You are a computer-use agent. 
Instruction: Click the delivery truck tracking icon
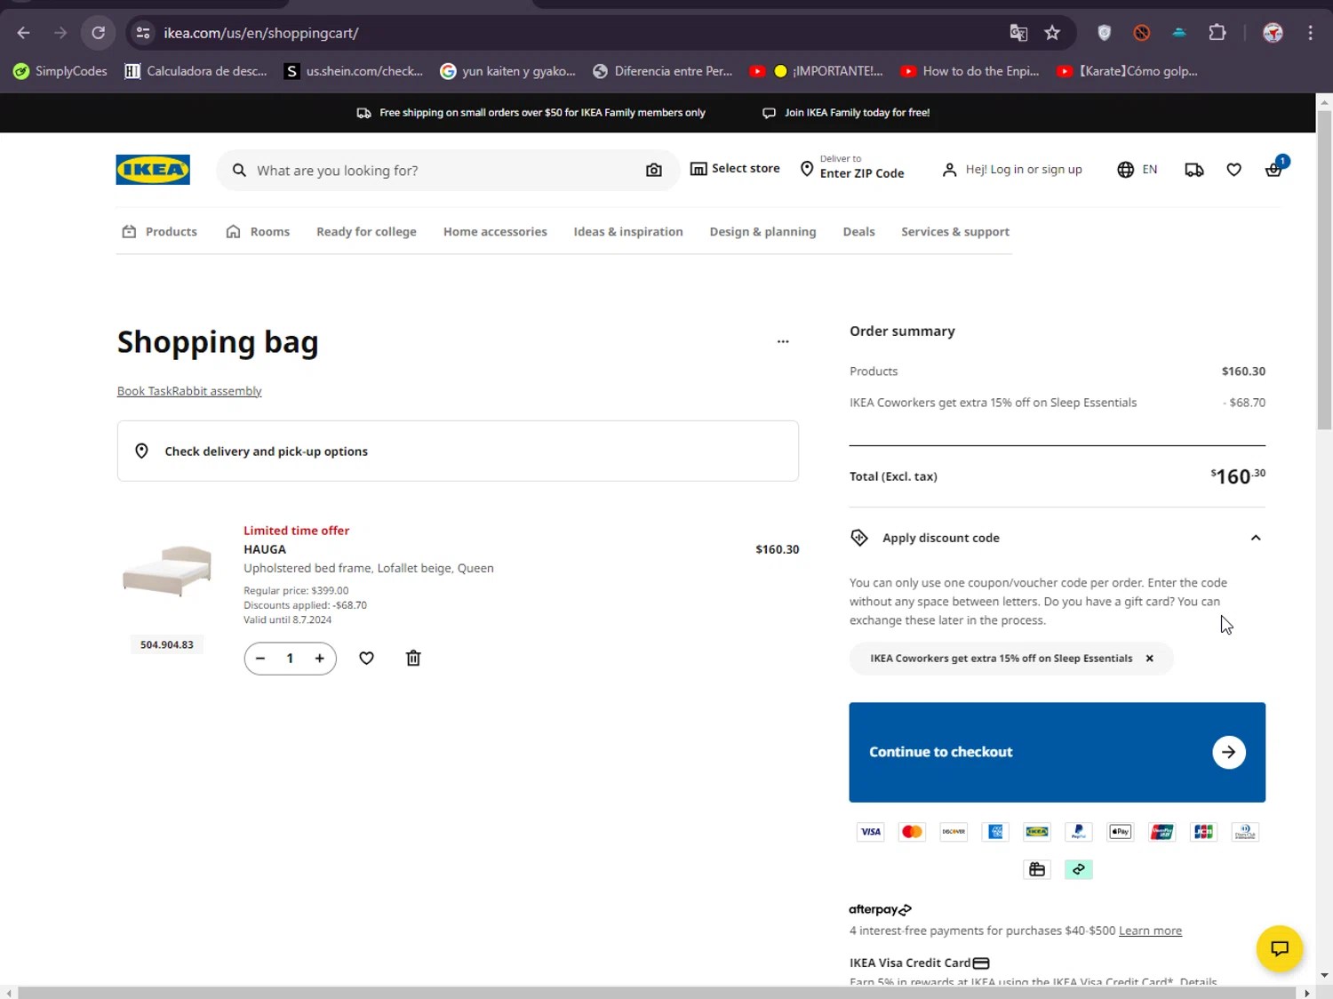coord(1194,170)
